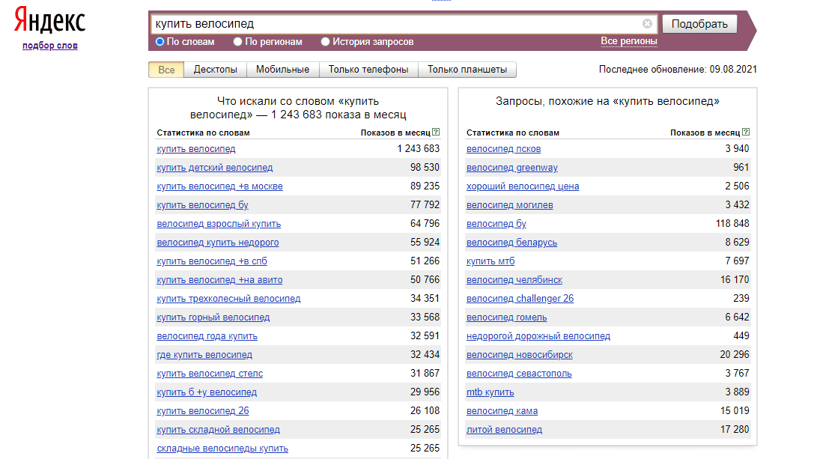The image size is (817, 459).
Task: Open the Все регионы region selector
Action: [x=628, y=41]
